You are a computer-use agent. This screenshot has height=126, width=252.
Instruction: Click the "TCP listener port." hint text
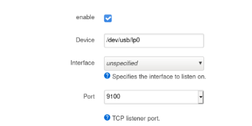pos(136,118)
